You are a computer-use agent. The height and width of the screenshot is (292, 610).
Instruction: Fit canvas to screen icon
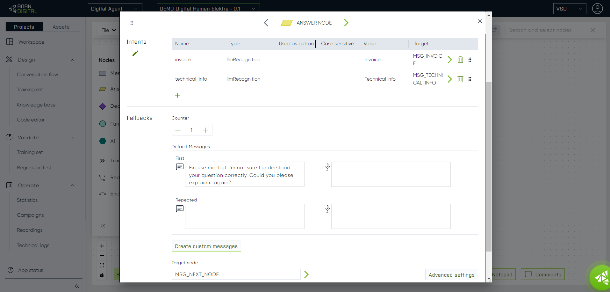[x=102, y=265]
